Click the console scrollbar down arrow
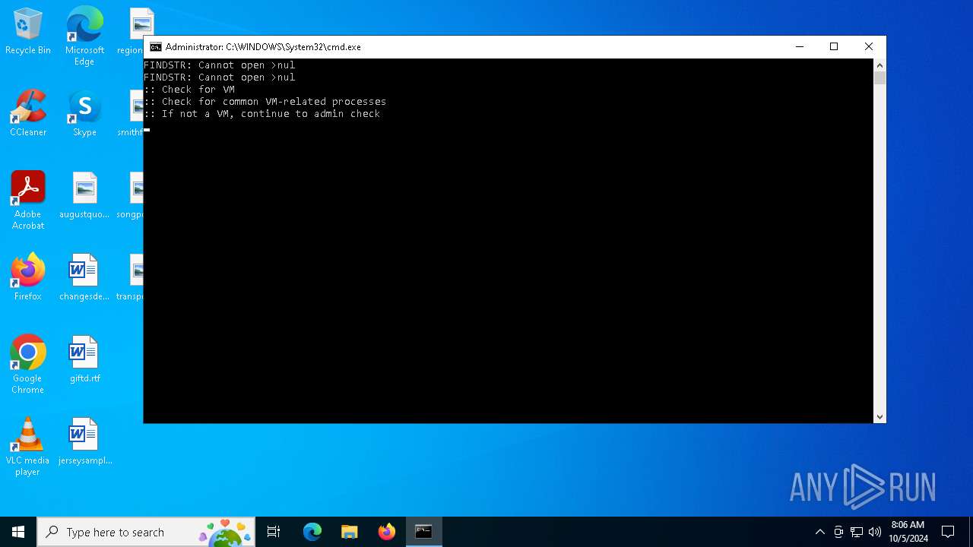The width and height of the screenshot is (973, 547). (880, 416)
